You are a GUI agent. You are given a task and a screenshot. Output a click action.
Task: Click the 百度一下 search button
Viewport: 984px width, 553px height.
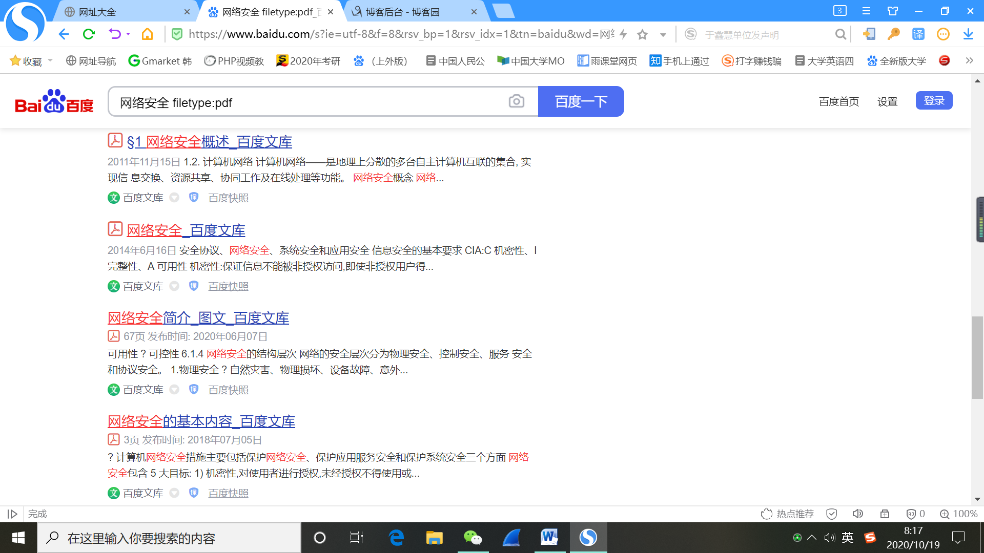click(x=581, y=101)
